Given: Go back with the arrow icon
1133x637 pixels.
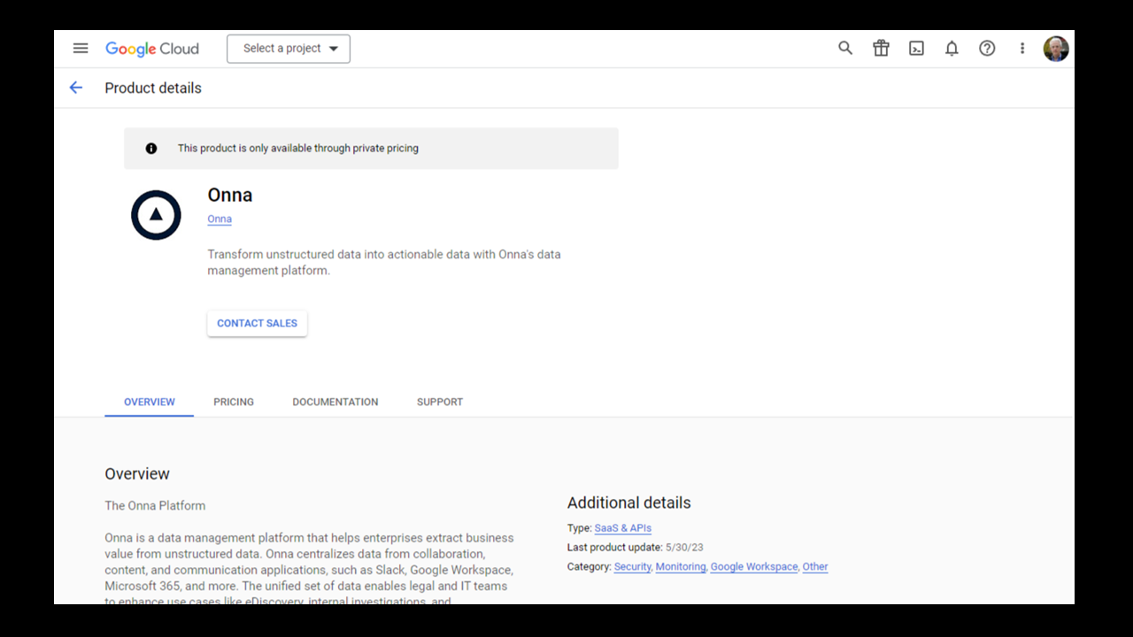Looking at the screenshot, I should pos(76,88).
